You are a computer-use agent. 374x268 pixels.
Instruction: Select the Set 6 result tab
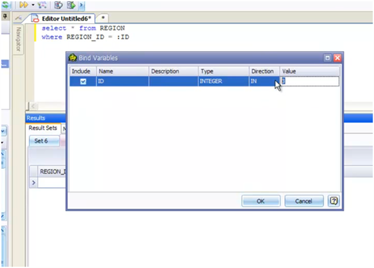pyautogui.click(x=44, y=141)
